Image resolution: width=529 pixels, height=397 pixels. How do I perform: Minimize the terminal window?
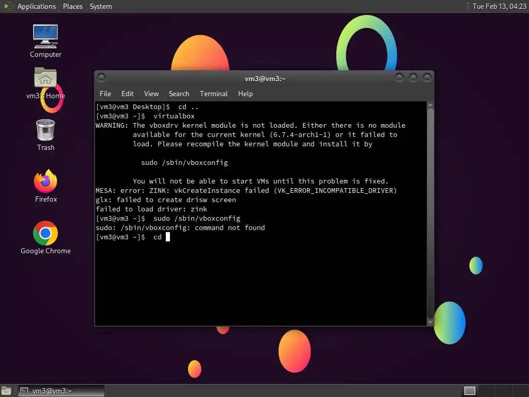coord(399,78)
